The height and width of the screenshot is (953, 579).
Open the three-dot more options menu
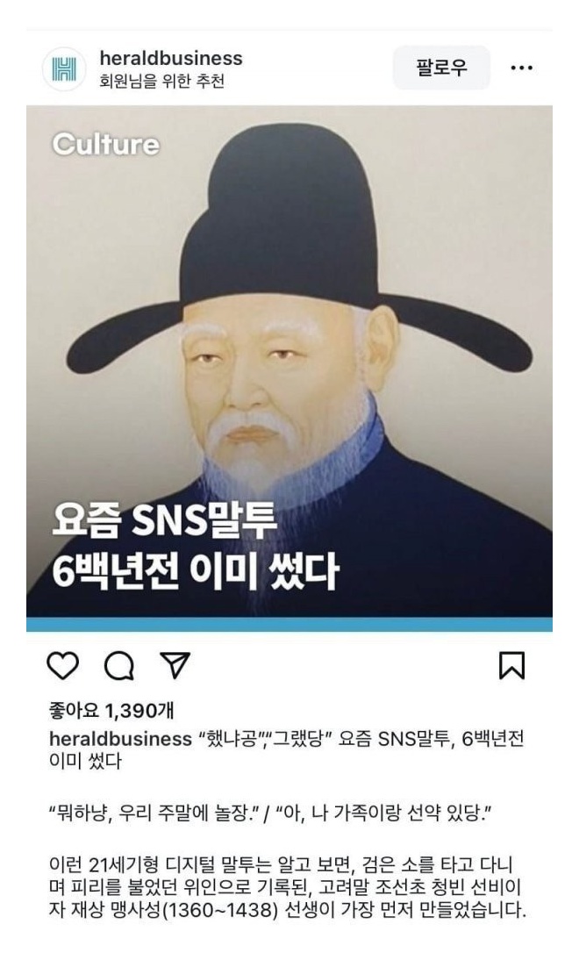coord(522,68)
